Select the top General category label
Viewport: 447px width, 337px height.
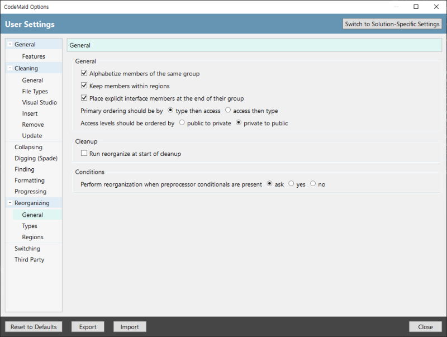(x=25, y=45)
